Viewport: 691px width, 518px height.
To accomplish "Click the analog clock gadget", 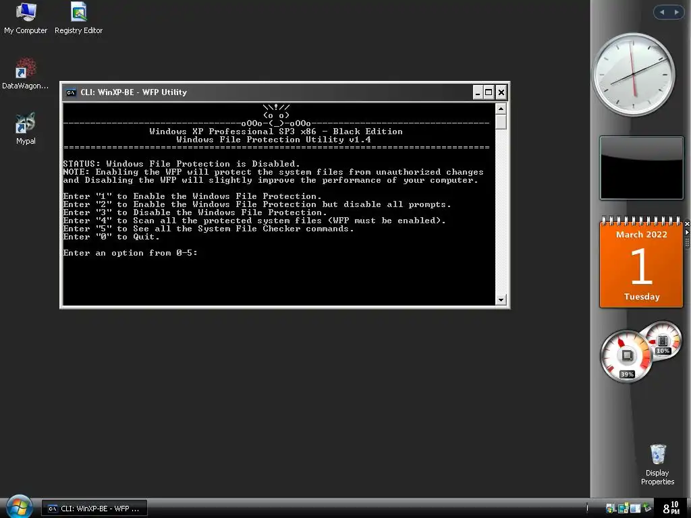I will coord(634,74).
